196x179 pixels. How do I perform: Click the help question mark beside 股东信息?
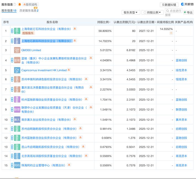pos(15,4)
